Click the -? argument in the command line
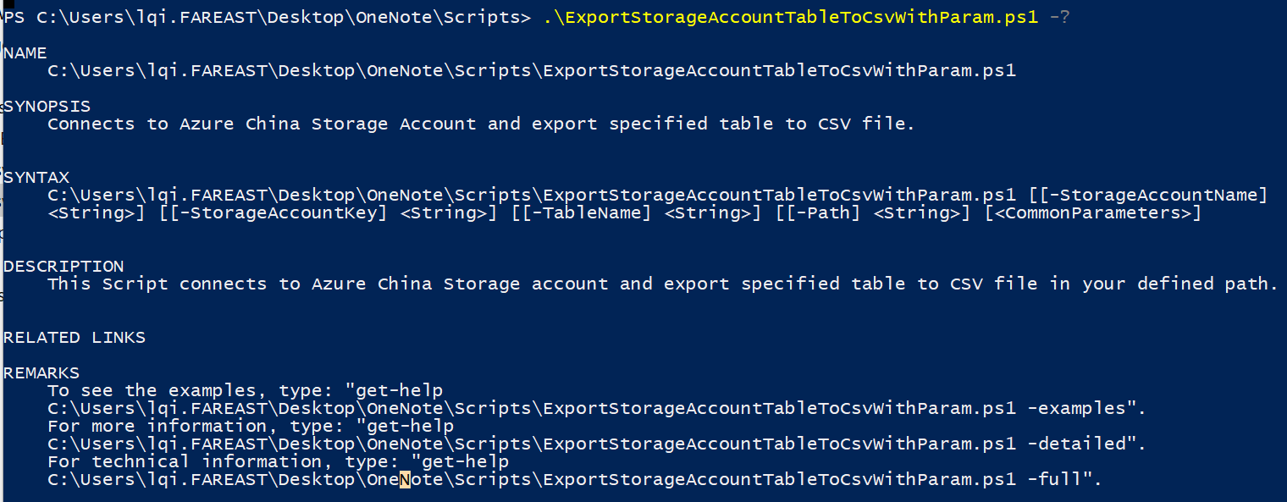 (x=1059, y=17)
